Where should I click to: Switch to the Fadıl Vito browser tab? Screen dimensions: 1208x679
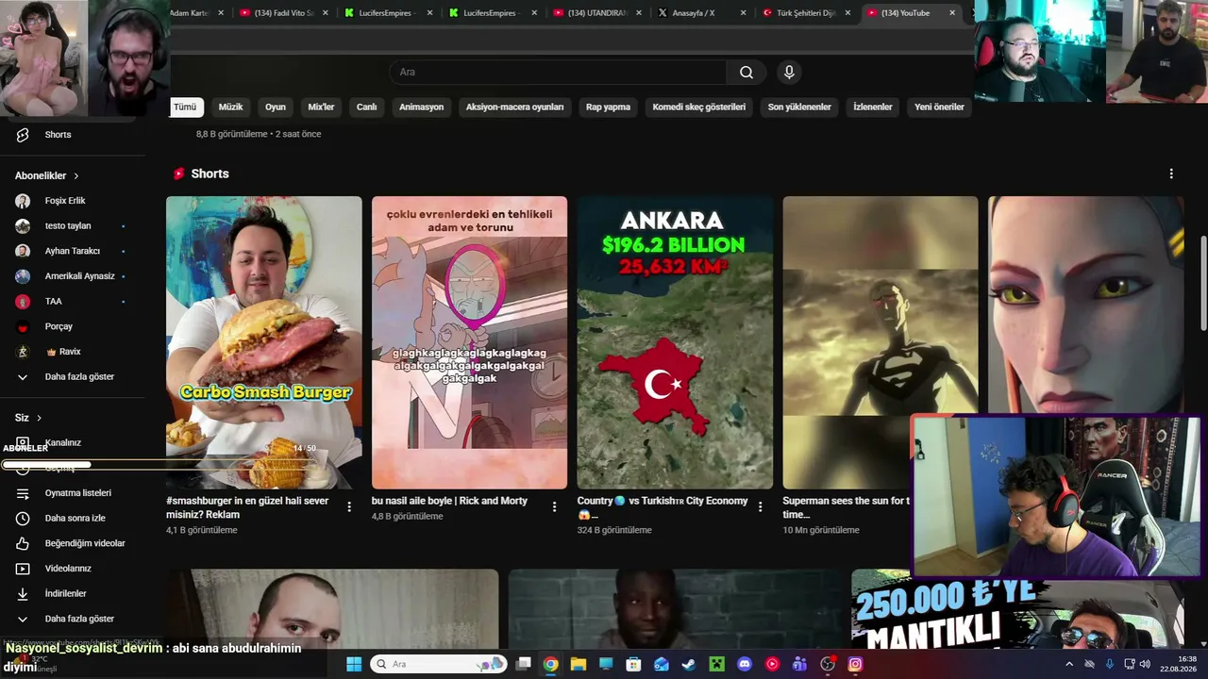(285, 13)
